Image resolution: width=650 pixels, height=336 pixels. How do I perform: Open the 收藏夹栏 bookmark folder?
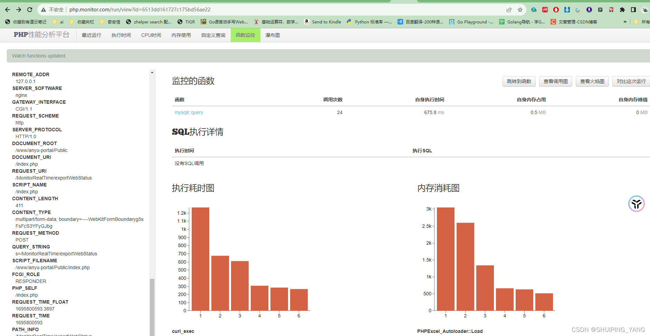tap(82, 22)
